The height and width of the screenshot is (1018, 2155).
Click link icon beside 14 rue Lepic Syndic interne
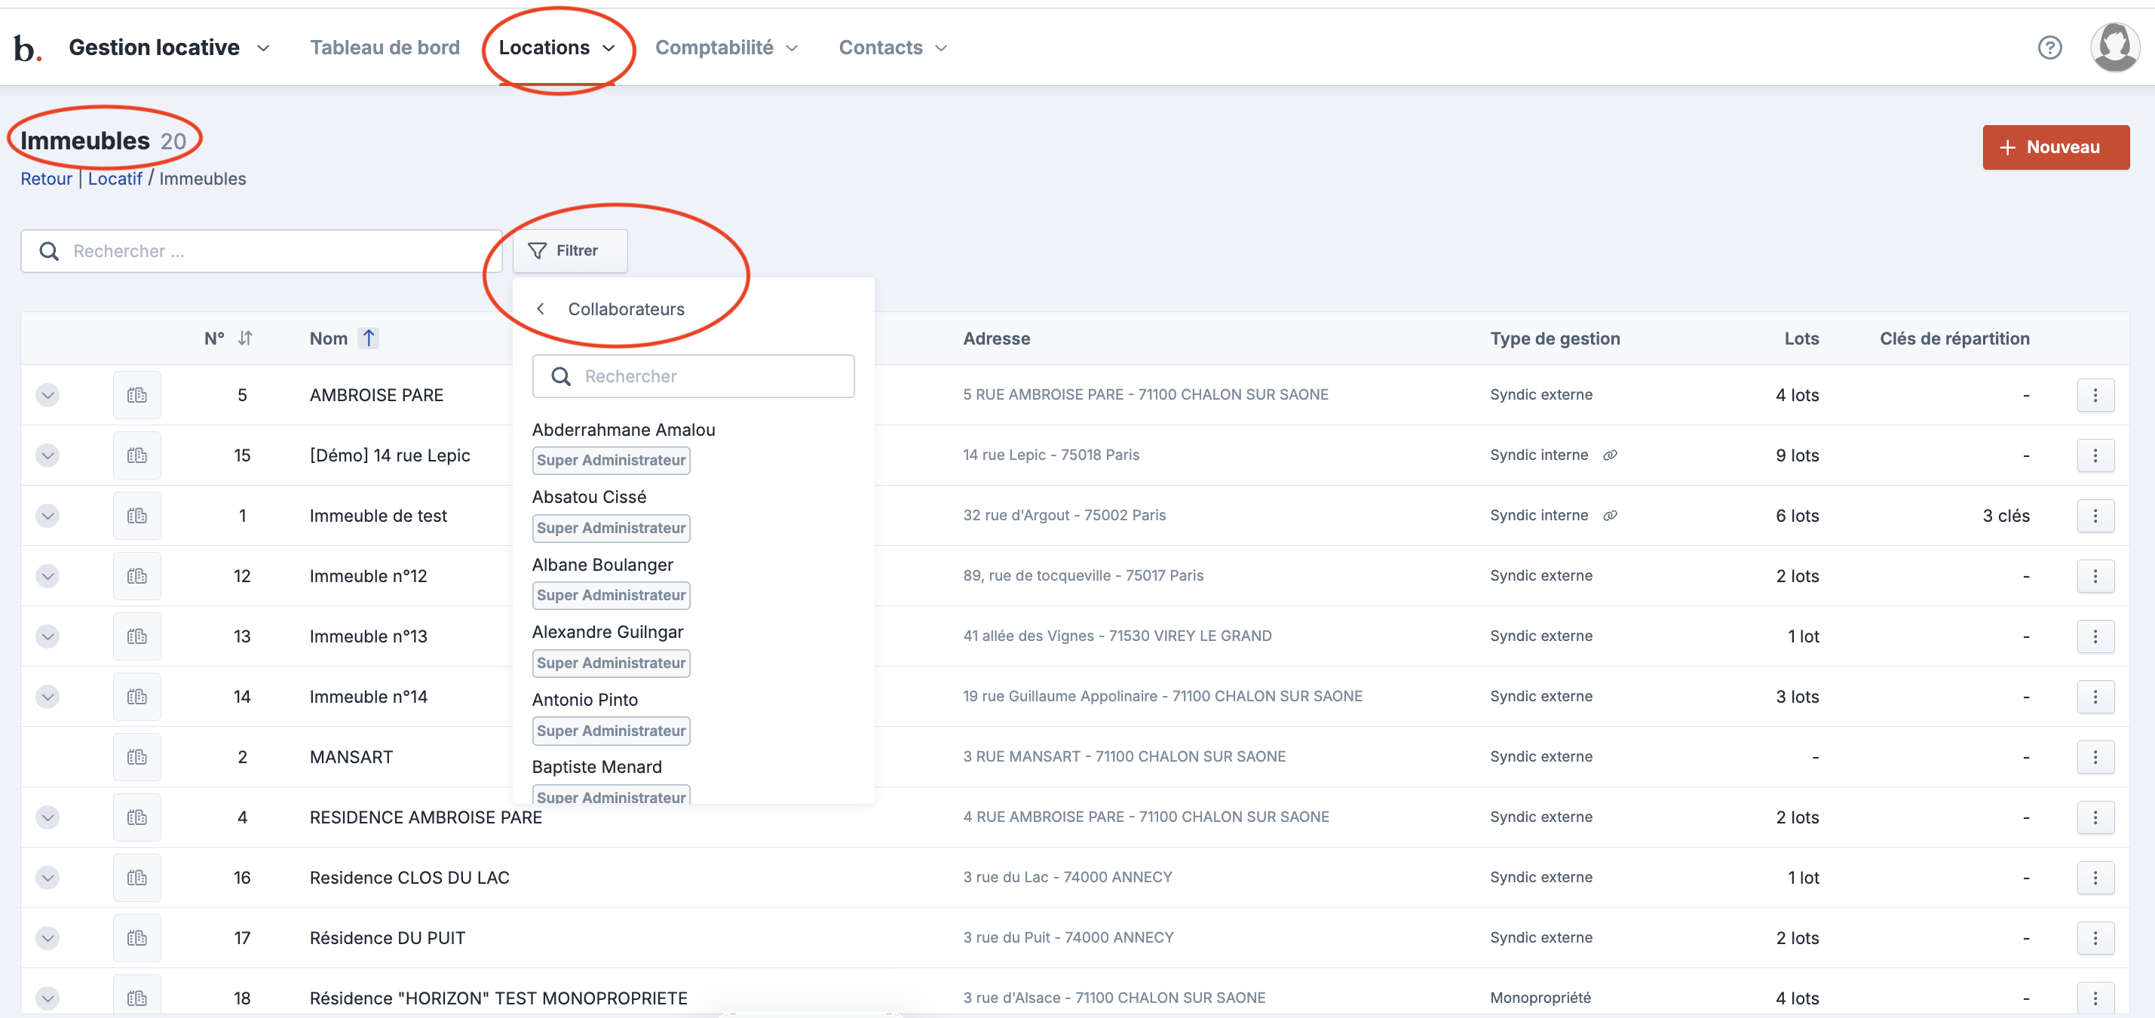coord(1610,455)
